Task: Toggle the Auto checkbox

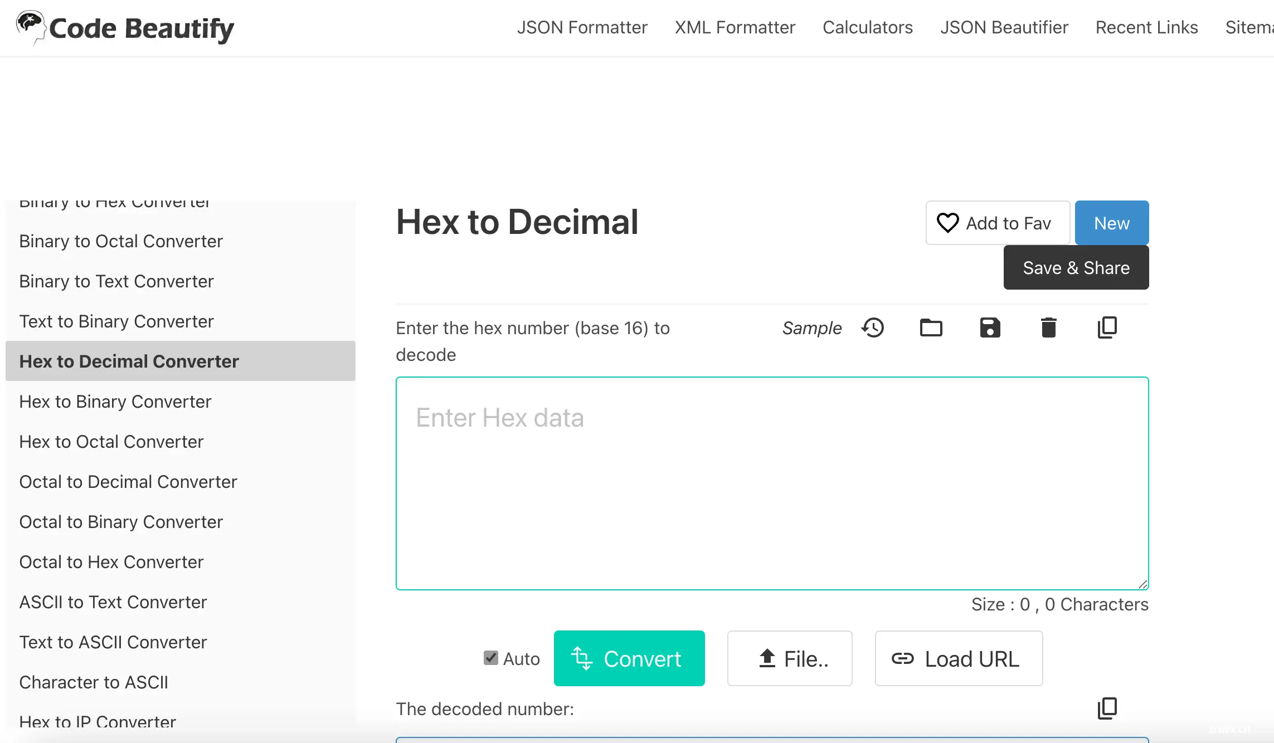Action: (x=491, y=658)
